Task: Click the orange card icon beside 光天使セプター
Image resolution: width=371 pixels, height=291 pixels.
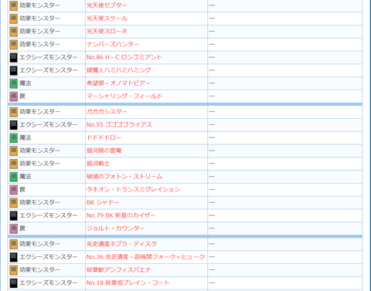Action: tap(13, 5)
